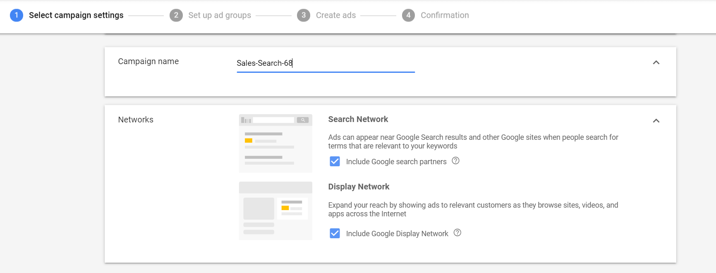Click the Include Google search partners label
The image size is (716, 273).
pos(396,162)
